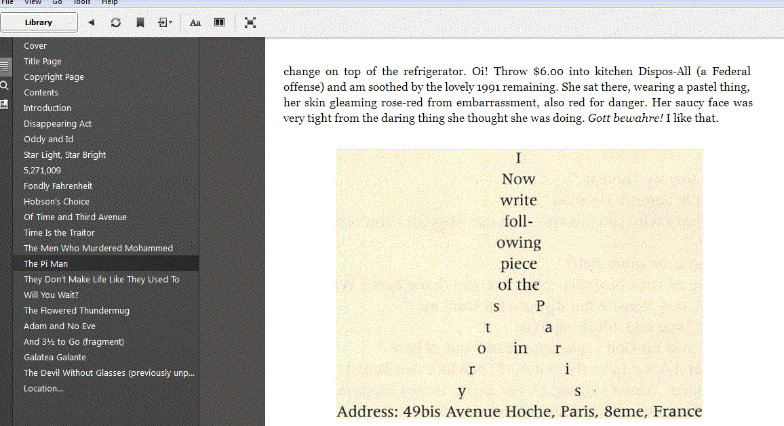Open the View menu
Image resolution: width=784 pixels, height=426 pixels.
point(33,3)
